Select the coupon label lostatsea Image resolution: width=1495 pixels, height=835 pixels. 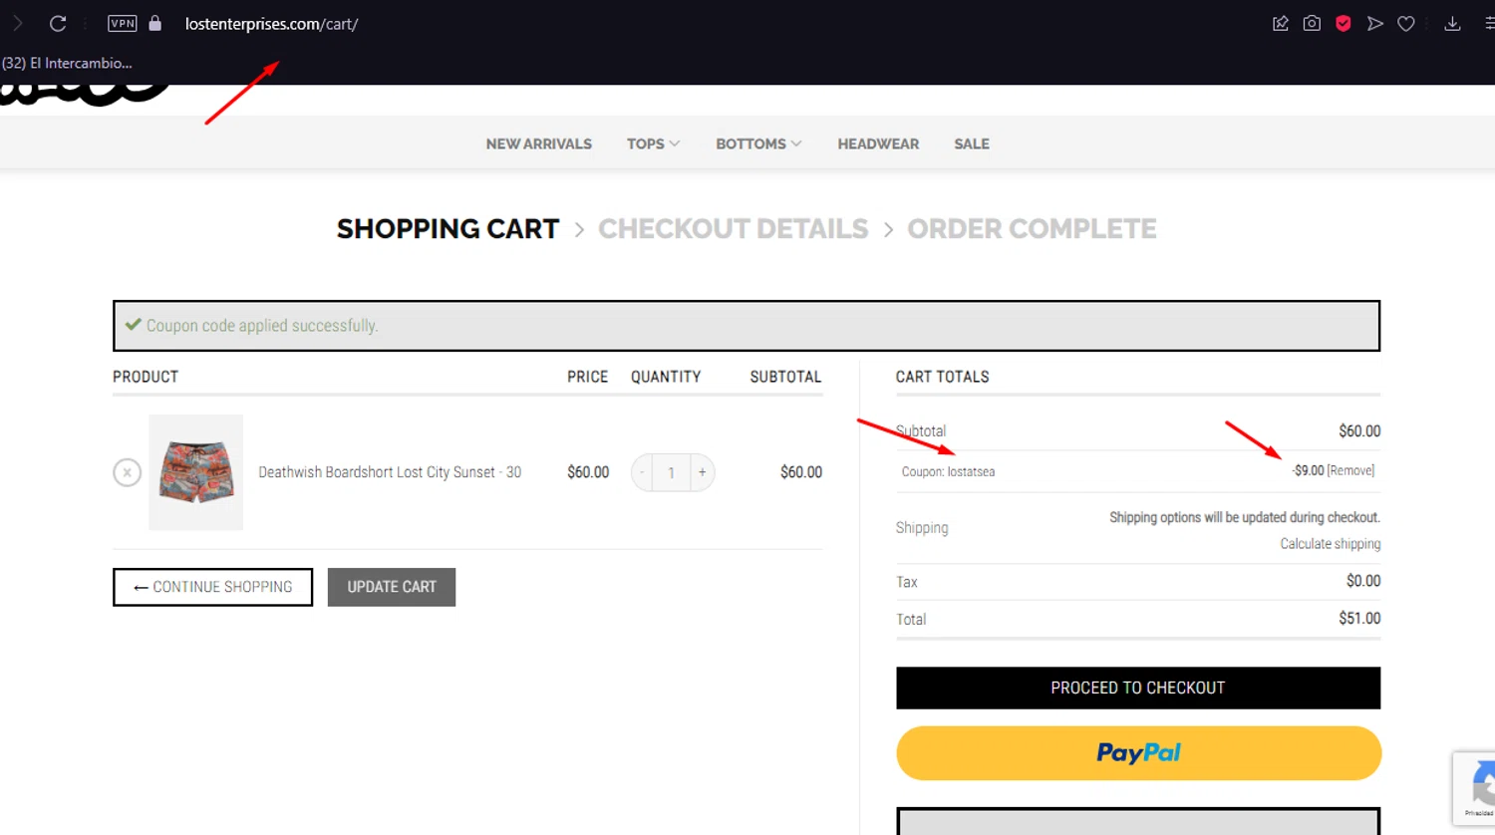click(948, 471)
